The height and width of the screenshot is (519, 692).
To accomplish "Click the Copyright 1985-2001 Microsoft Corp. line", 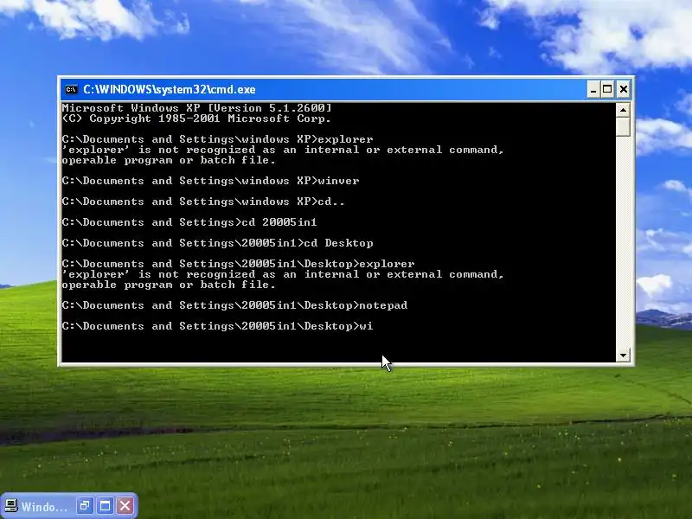I will coord(197,119).
